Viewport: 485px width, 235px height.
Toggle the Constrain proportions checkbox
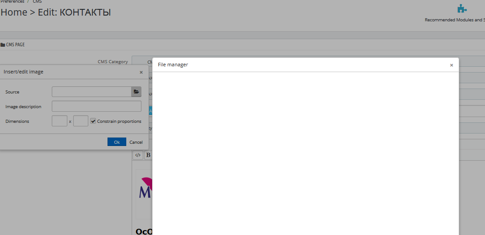click(93, 121)
